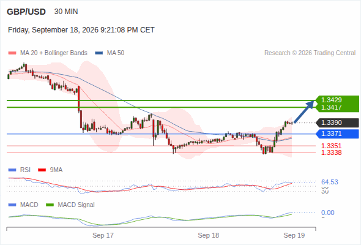Click the current price 1.3390 label
Viewport: 361px width, 245px height.
pyautogui.click(x=337, y=123)
